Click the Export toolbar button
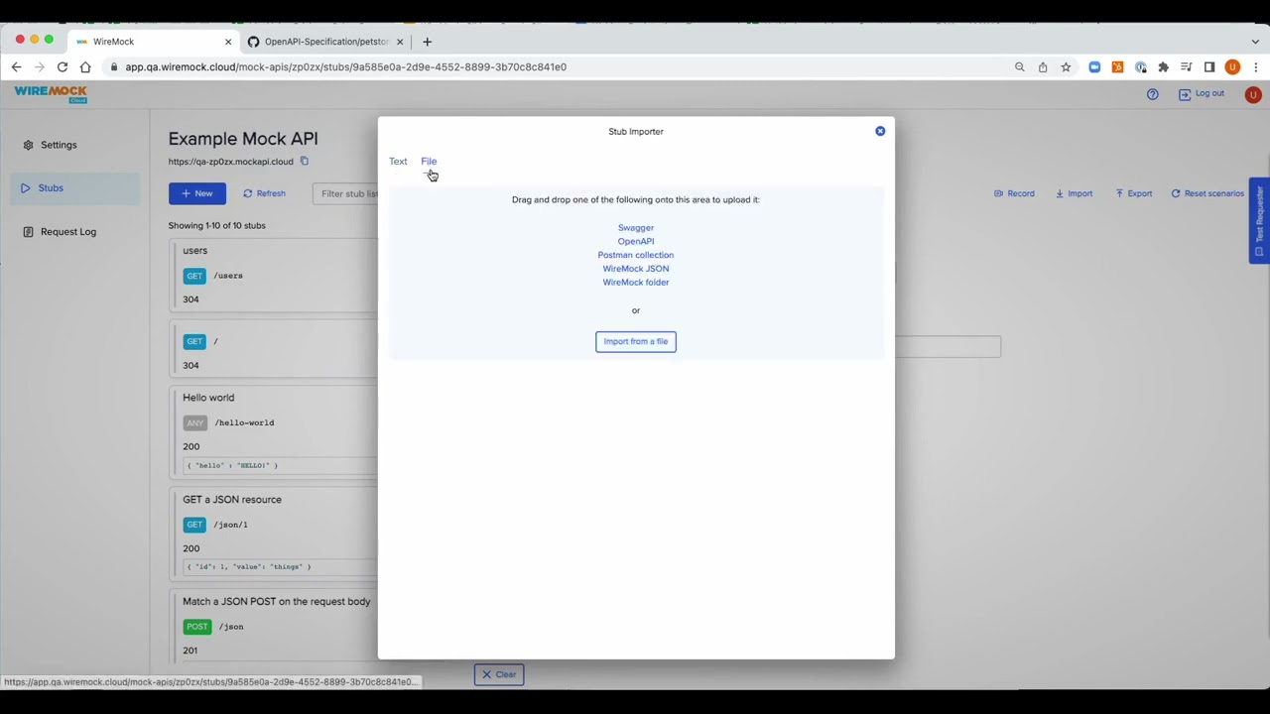 [x=1133, y=193]
